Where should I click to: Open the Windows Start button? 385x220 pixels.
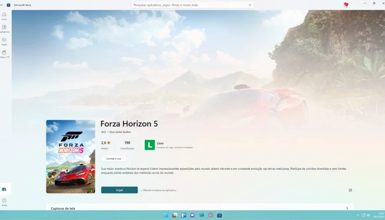tap(166, 215)
